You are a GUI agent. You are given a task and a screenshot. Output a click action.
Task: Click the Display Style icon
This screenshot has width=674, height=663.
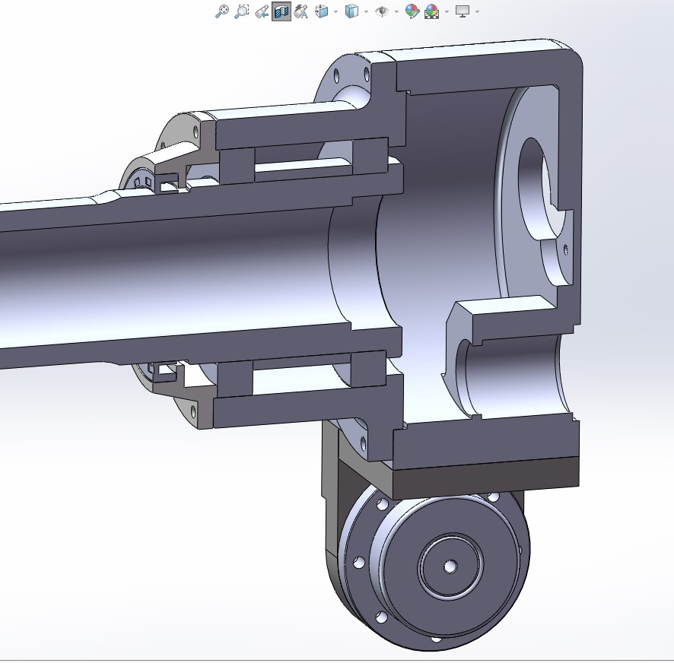click(x=351, y=11)
